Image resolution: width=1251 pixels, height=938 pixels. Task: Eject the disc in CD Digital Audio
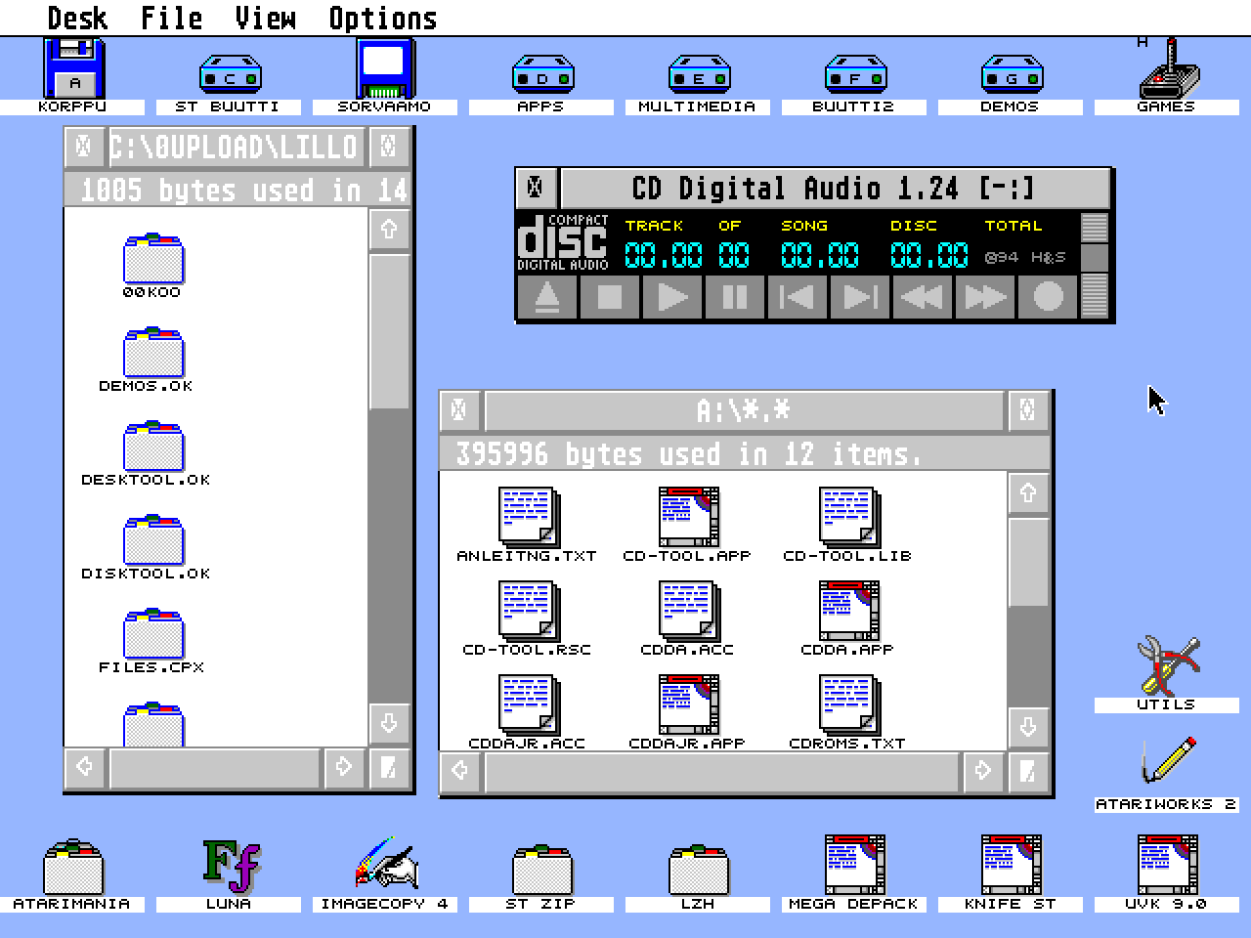point(546,298)
